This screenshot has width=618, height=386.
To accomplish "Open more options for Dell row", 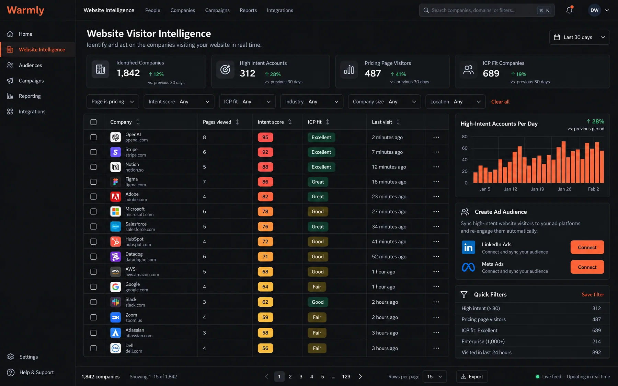I will tap(436, 348).
